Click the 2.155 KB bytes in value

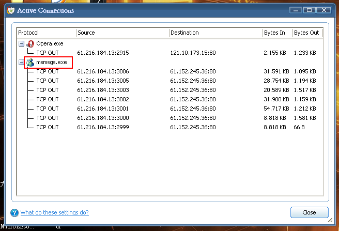click(x=275, y=53)
